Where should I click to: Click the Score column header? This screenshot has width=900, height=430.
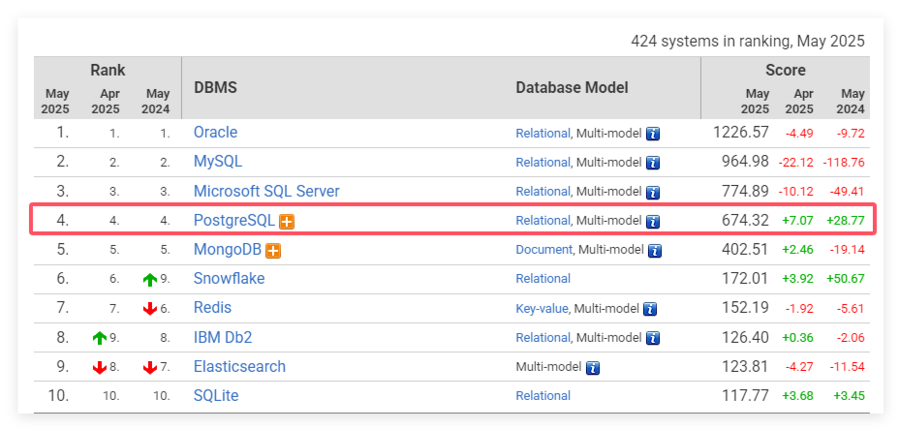click(x=786, y=70)
